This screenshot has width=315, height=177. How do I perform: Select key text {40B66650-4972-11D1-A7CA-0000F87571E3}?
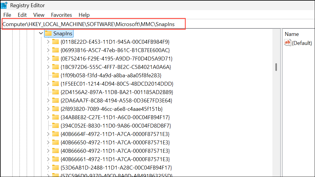pyautogui.click(x=115, y=142)
